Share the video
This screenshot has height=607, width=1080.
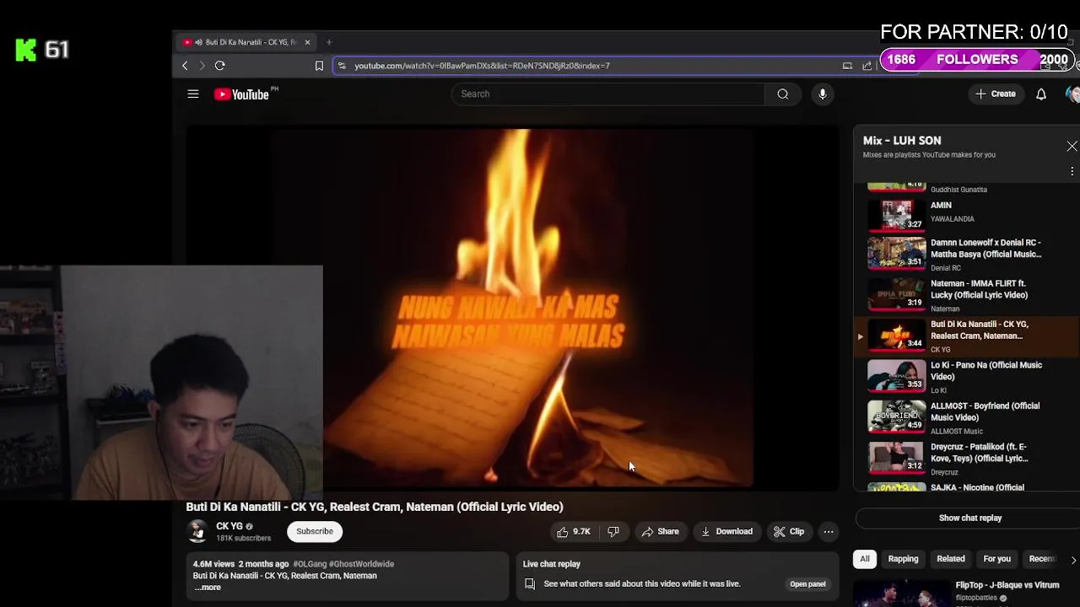click(660, 532)
